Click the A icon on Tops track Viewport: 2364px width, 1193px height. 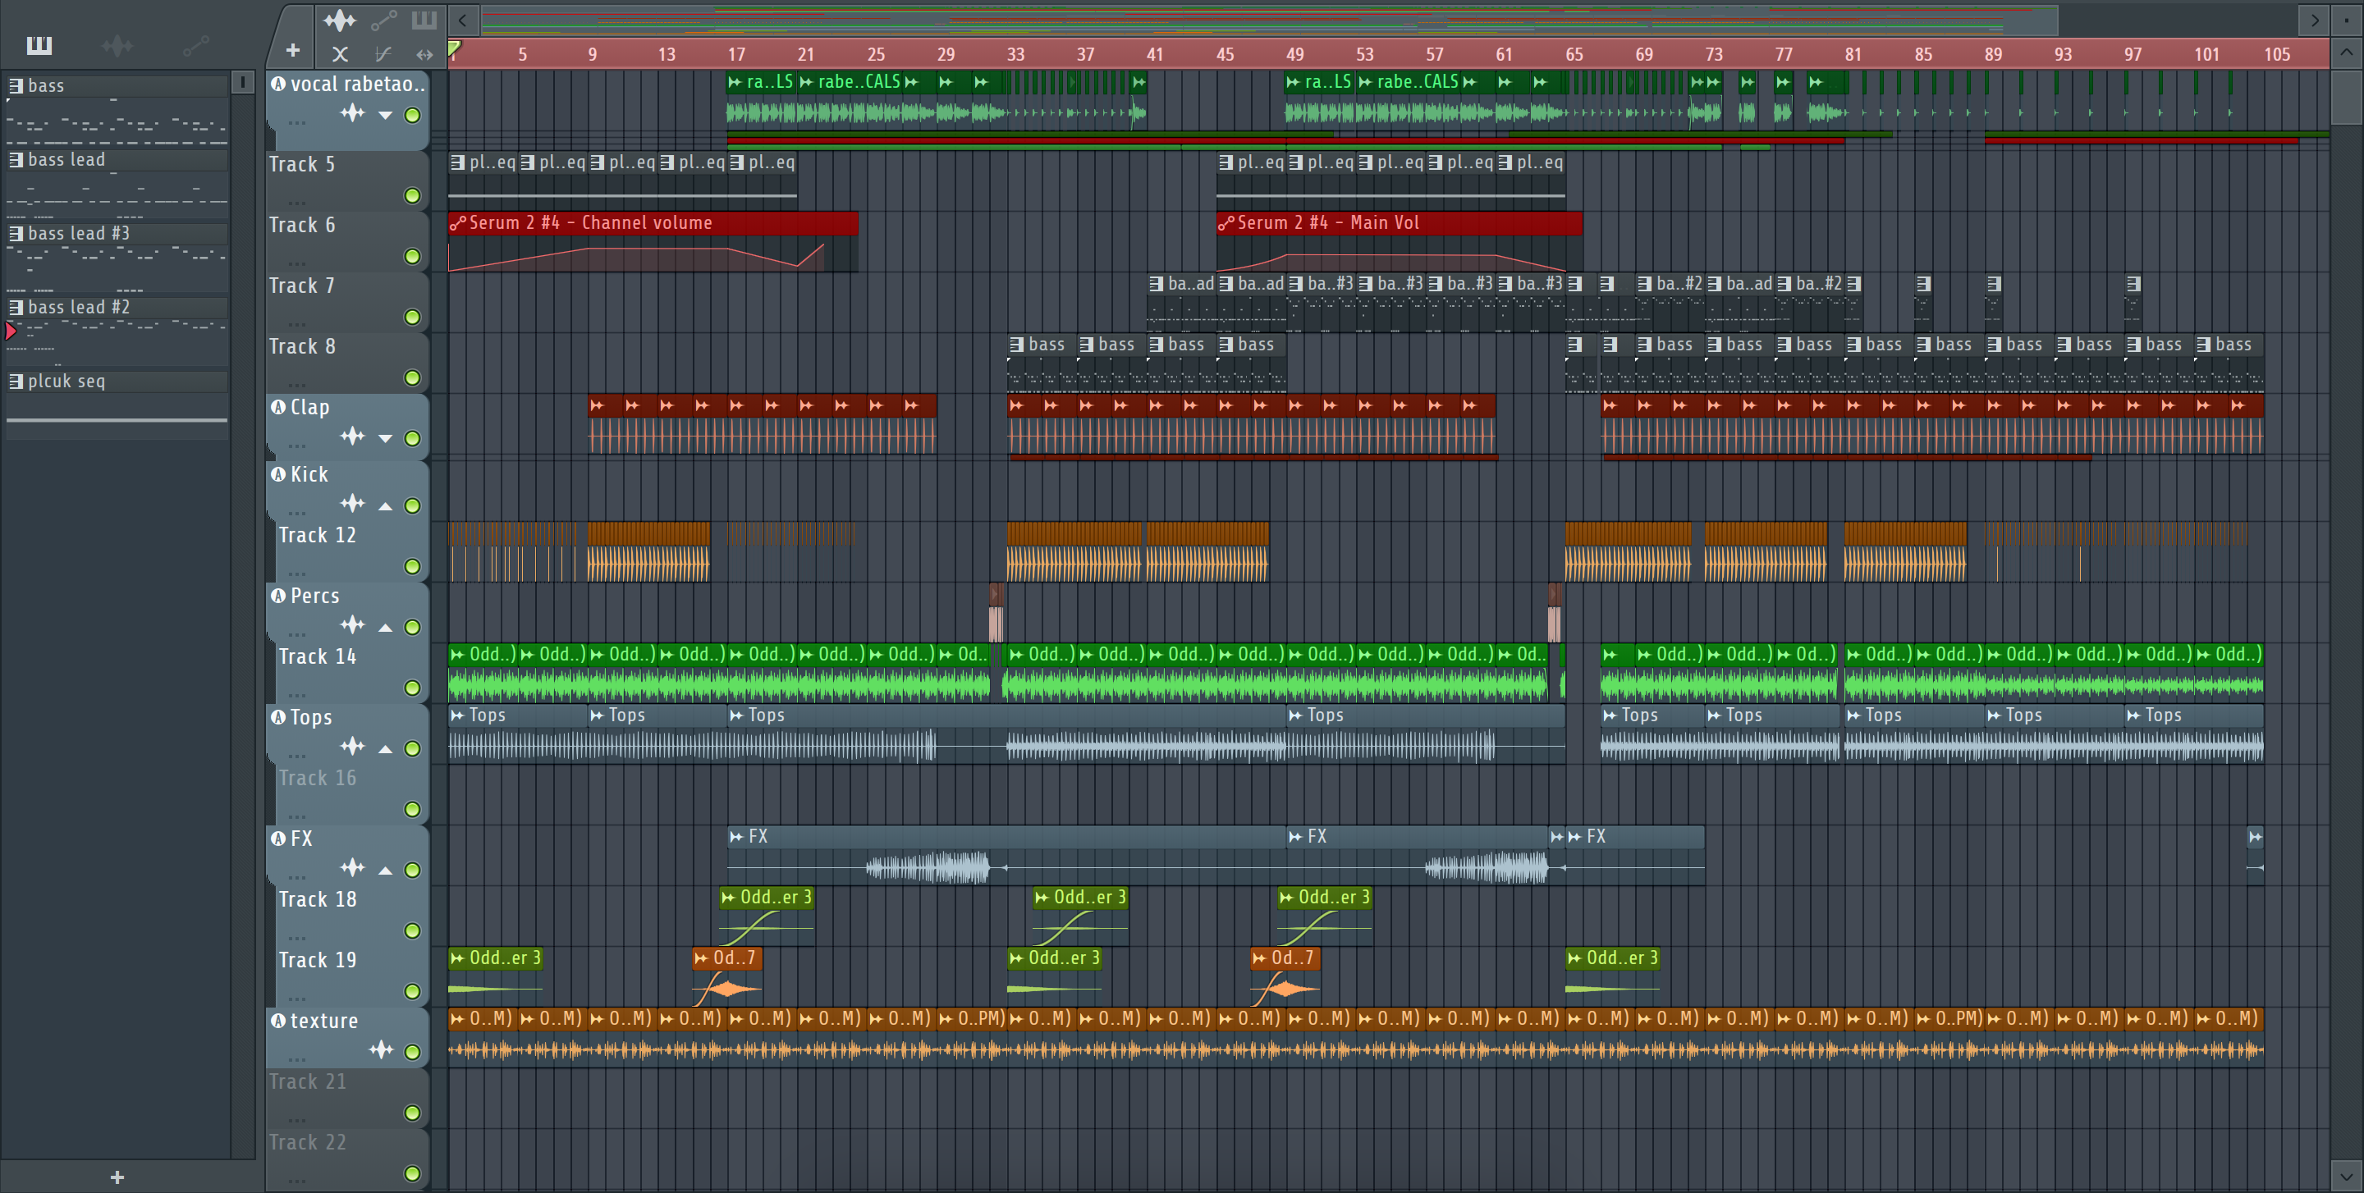(x=278, y=716)
